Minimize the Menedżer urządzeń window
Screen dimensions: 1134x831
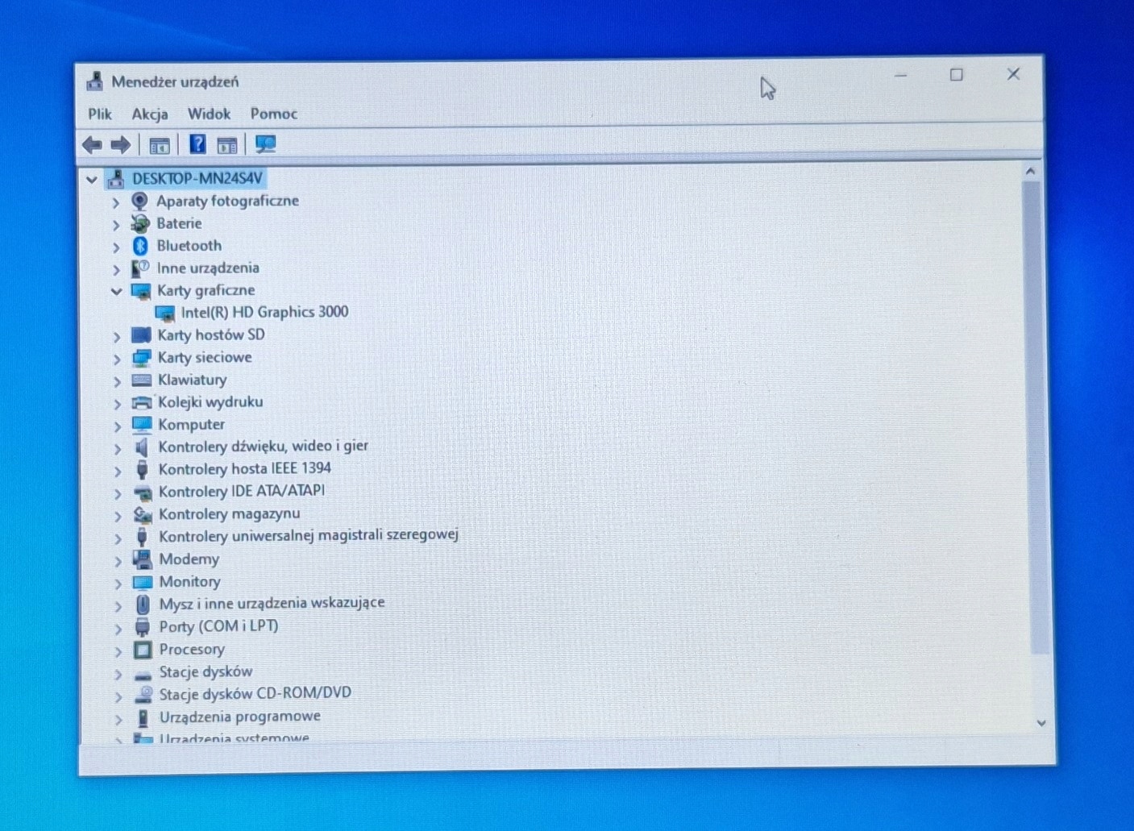[901, 76]
